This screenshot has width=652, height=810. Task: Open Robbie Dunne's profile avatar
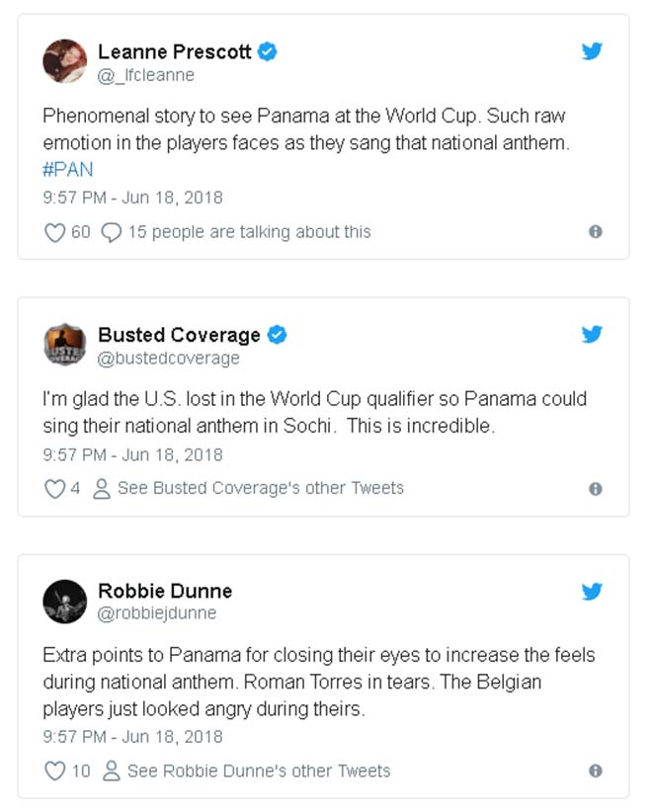coord(65,602)
